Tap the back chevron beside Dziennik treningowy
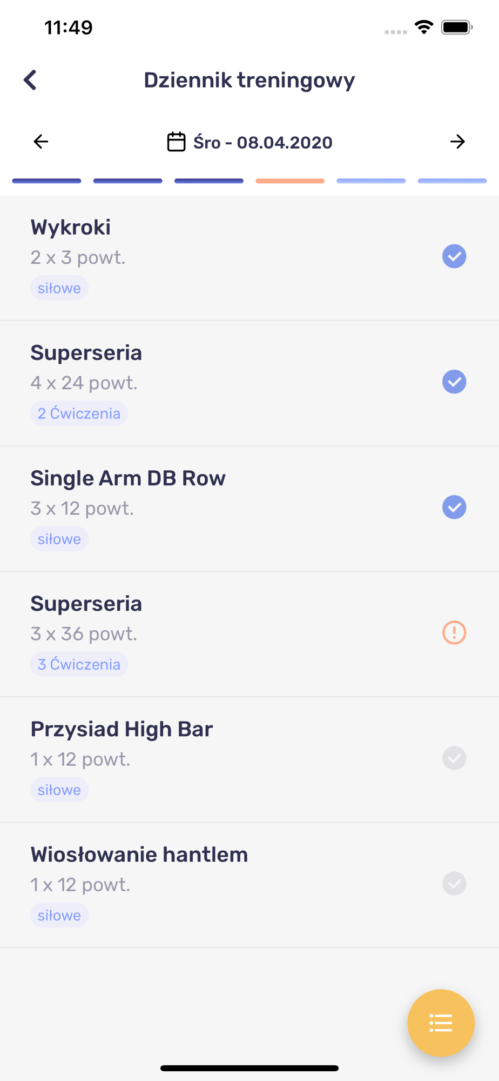This screenshot has height=1081, width=499. click(30, 80)
